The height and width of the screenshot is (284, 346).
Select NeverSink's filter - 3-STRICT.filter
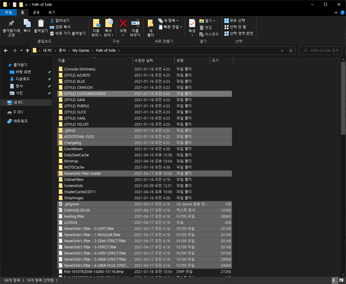pyautogui.click(x=145, y=247)
